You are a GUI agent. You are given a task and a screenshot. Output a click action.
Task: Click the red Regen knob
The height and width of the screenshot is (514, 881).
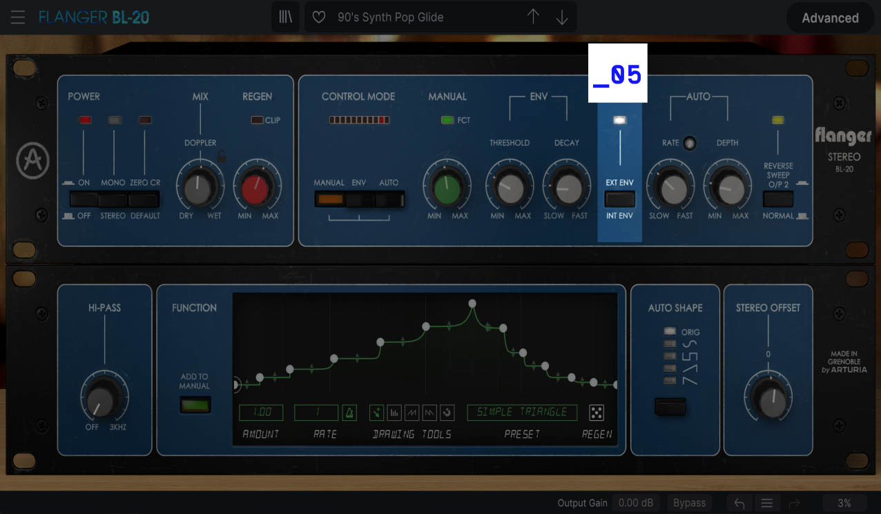(257, 186)
